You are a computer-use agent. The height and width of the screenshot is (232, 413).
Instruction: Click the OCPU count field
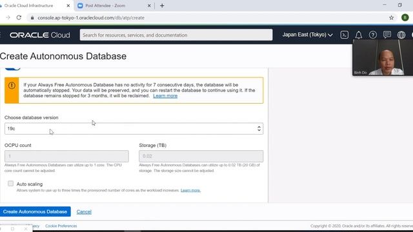pyautogui.click(x=66, y=156)
